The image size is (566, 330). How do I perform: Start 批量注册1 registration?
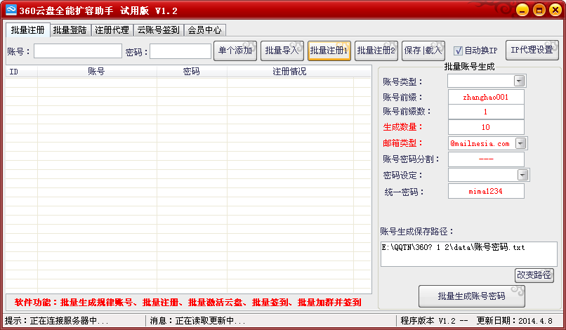[329, 51]
